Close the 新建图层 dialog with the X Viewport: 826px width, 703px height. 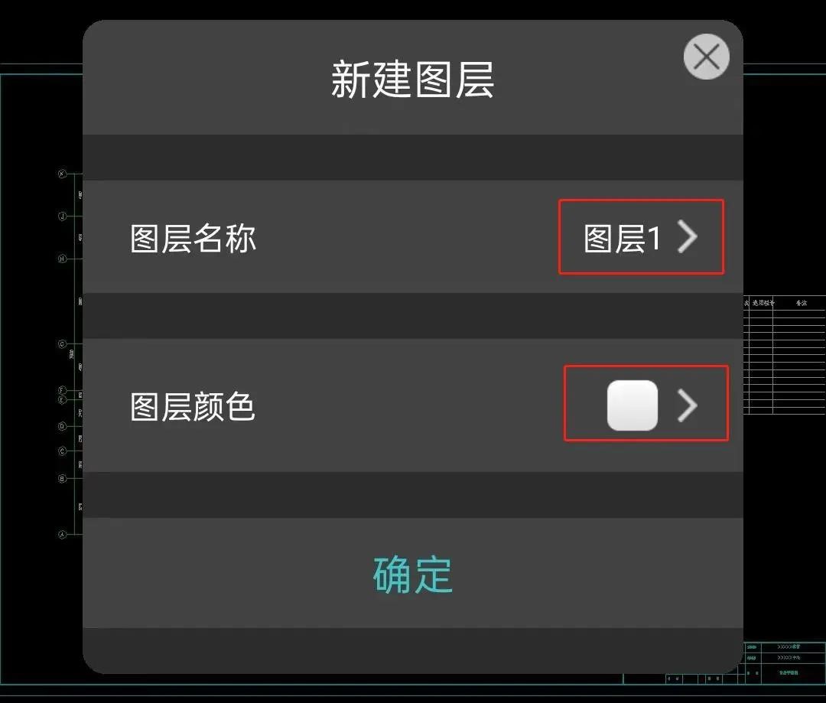pyautogui.click(x=707, y=57)
